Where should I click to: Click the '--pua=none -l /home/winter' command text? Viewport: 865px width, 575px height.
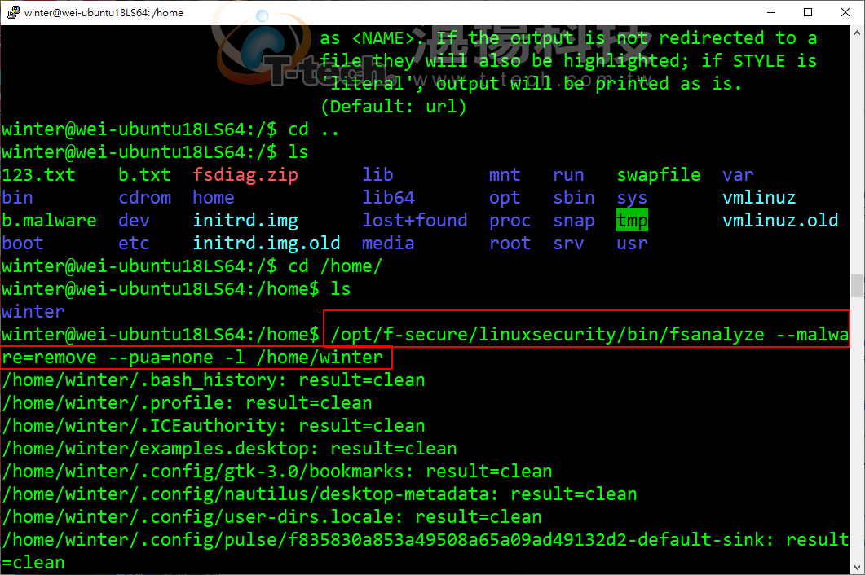[x=245, y=358]
